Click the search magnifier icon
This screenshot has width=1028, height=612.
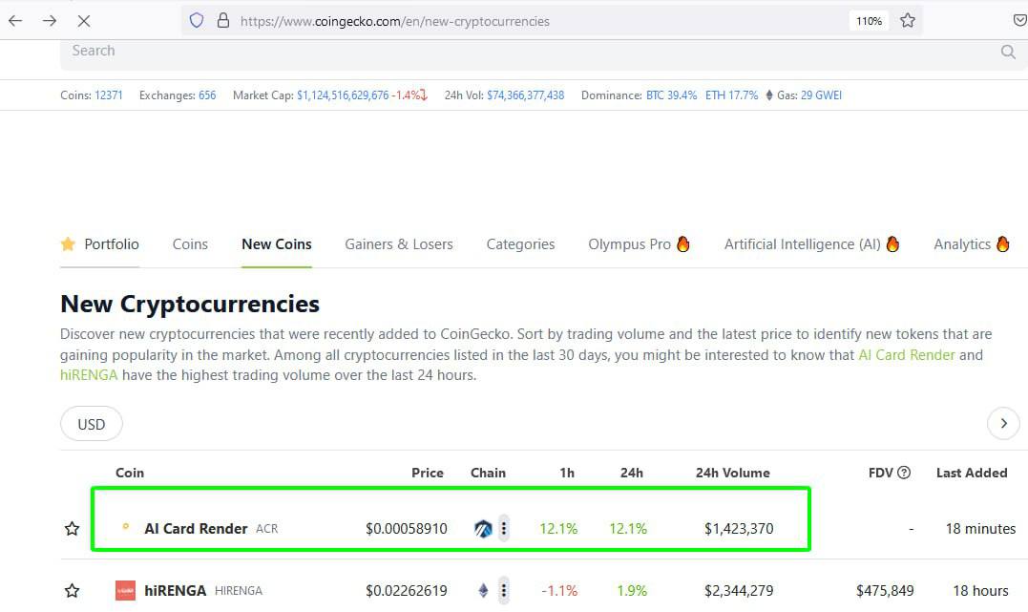click(1008, 52)
